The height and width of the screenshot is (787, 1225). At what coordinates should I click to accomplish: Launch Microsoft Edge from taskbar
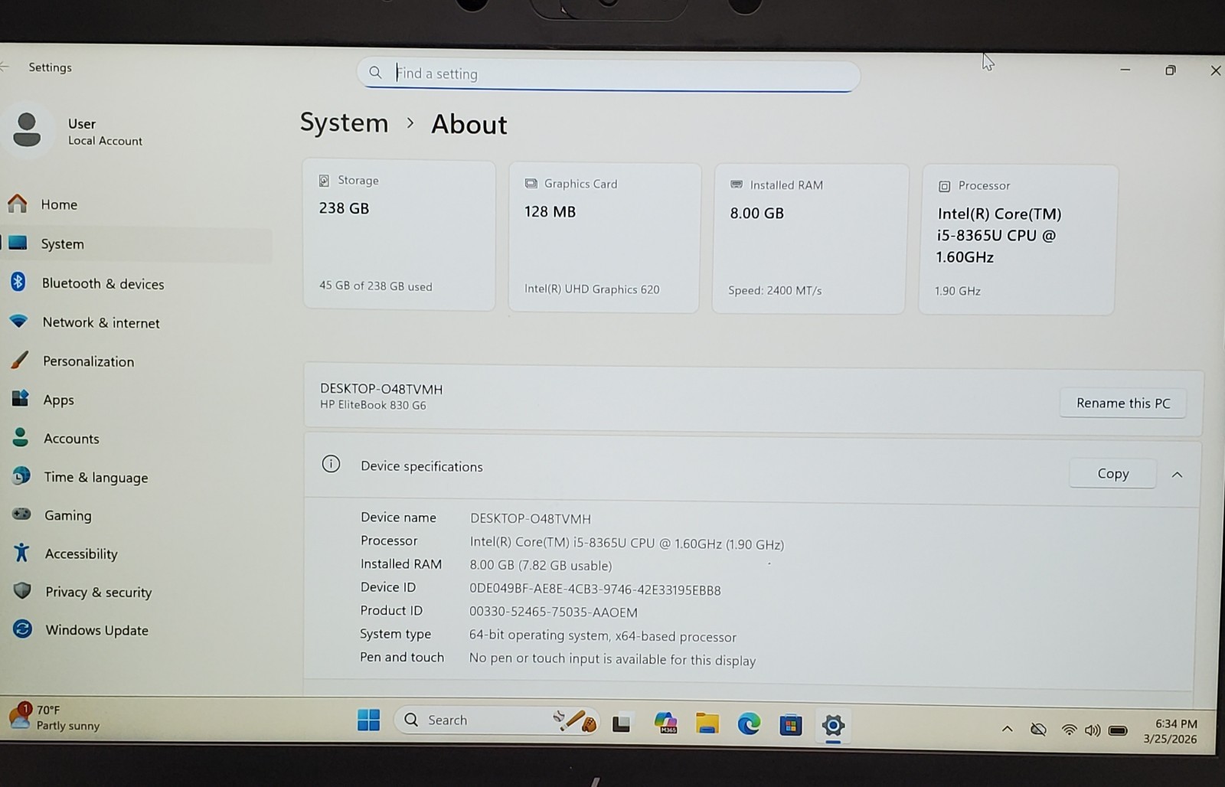click(x=749, y=723)
